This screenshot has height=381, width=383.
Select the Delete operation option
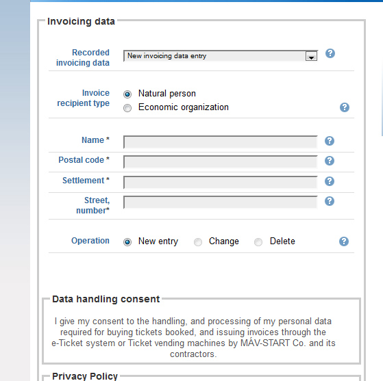click(258, 242)
